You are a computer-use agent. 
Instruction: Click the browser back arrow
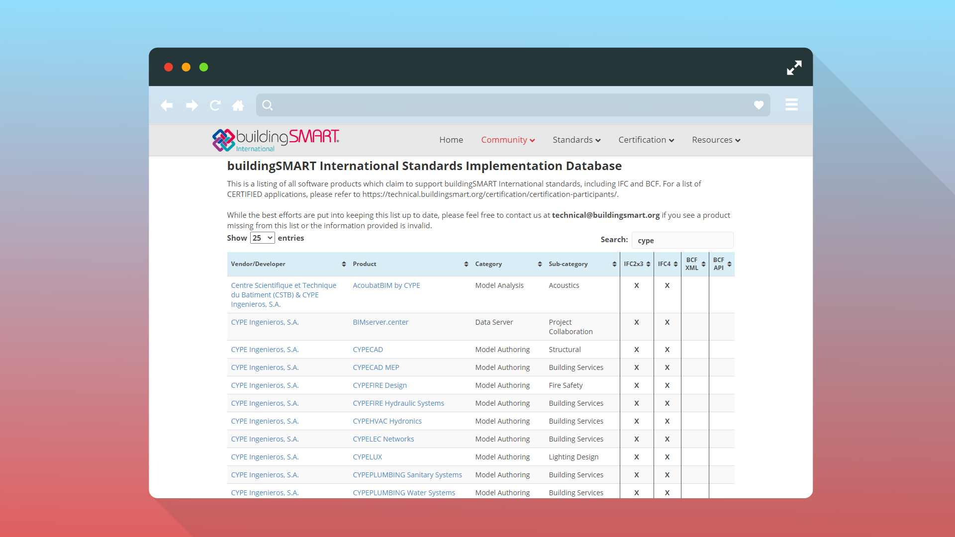(x=167, y=105)
